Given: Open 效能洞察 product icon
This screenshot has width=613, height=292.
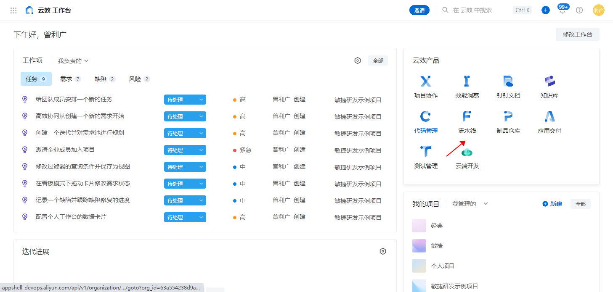Looking at the screenshot, I should click(x=467, y=81).
